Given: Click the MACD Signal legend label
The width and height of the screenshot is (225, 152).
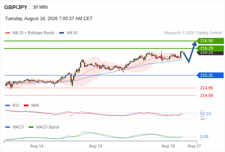Looking at the screenshot, I should (48, 127).
